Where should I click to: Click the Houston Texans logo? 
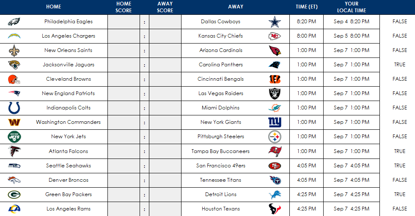(275, 209)
